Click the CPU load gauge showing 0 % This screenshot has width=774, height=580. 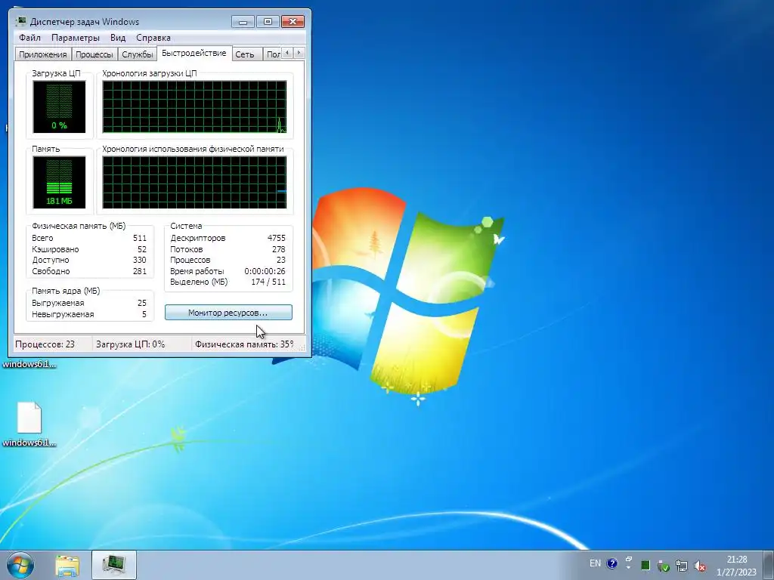pos(59,107)
